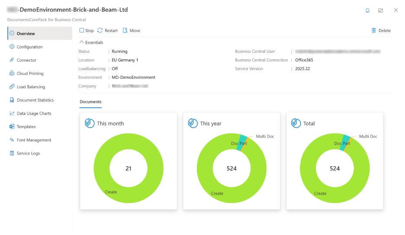Click the pie chart icon of Total
405x235 pixels.
pyautogui.click(x=296, y=123)
